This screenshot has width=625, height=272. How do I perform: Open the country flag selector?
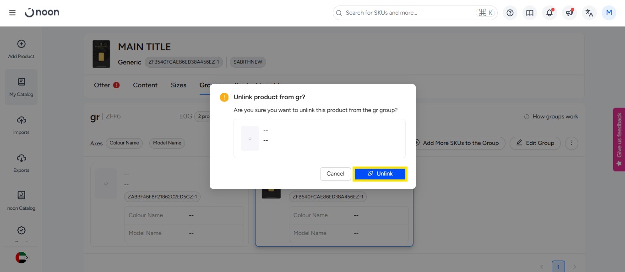[22, 258]
